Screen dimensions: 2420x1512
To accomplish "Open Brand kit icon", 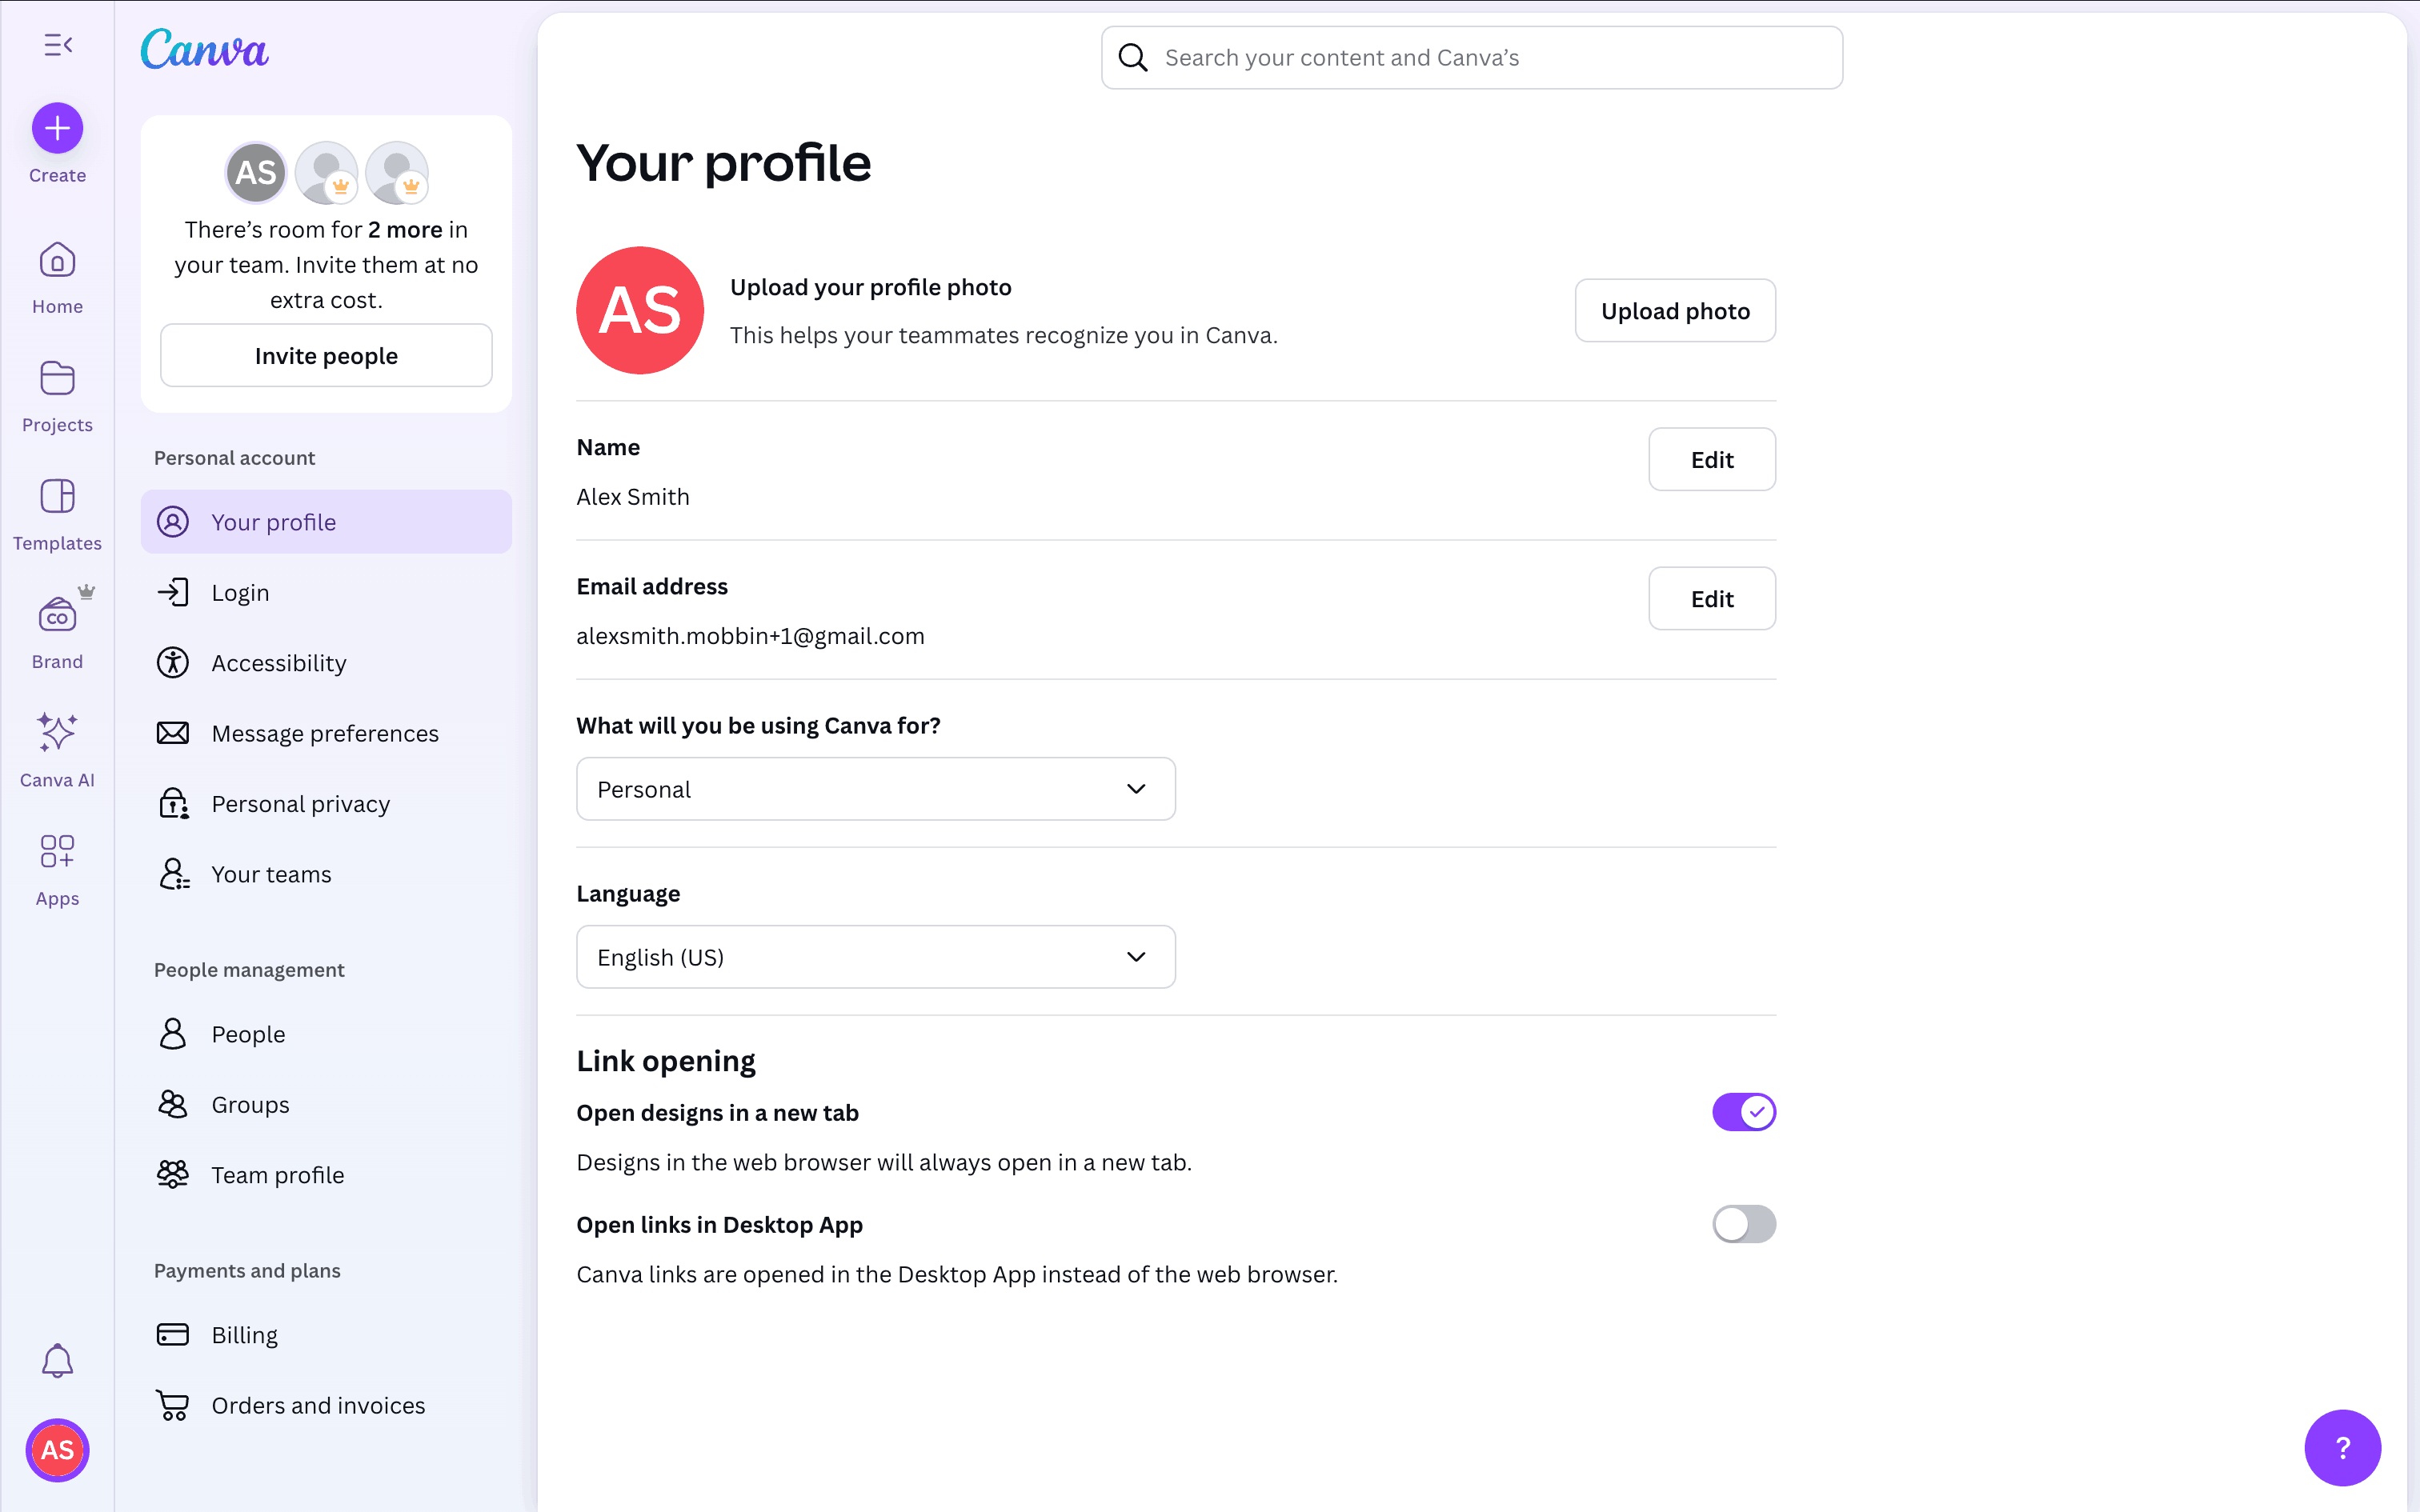I will (x=57, y=616).
